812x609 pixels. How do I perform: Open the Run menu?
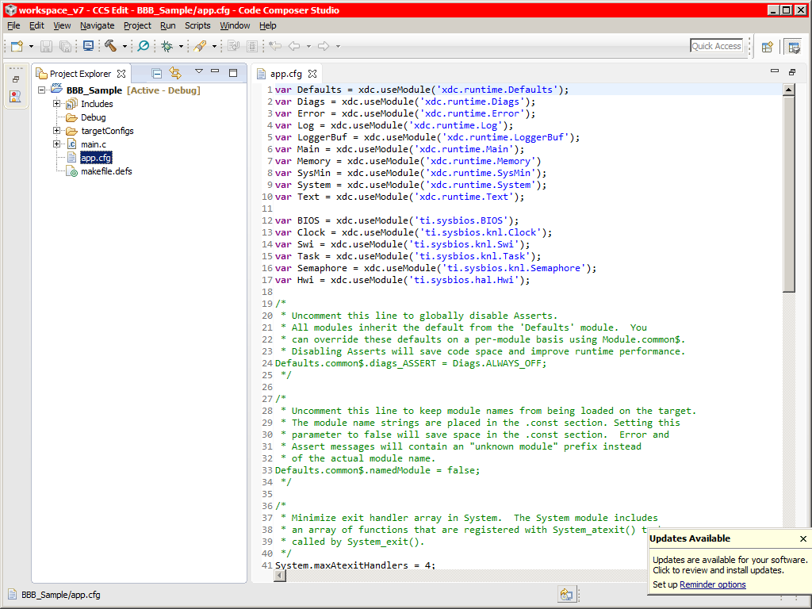pyautogui.click(x=167, y=25)
